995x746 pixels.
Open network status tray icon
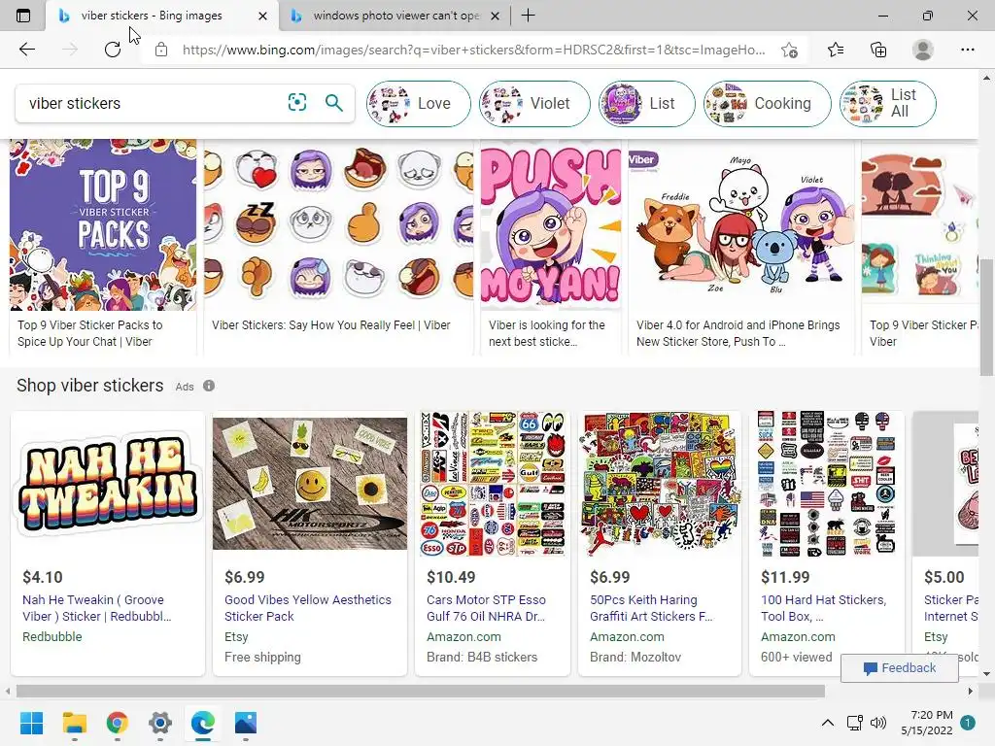pyautogui.click(x=854, y=723)
